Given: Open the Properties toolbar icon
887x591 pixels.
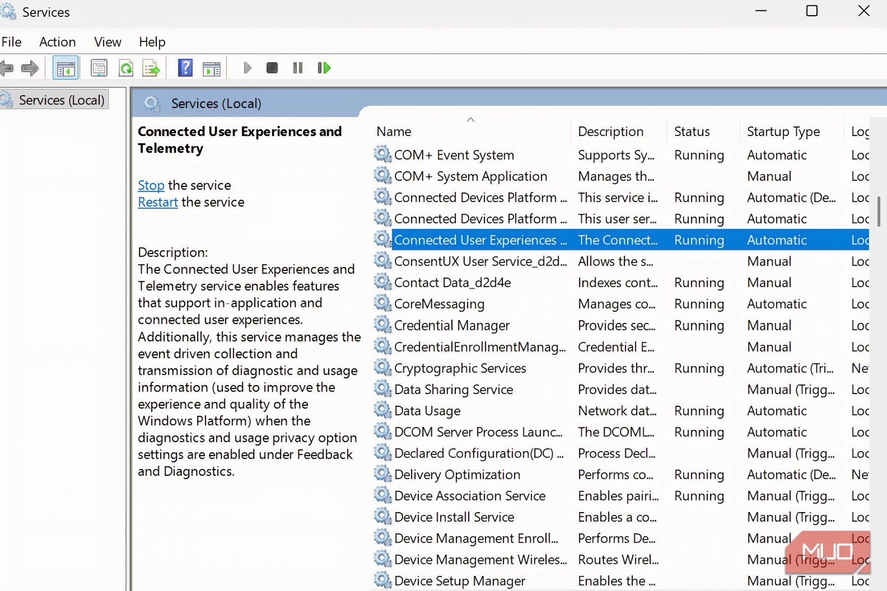Looking at the screenshot, I should tap(99, 68).
